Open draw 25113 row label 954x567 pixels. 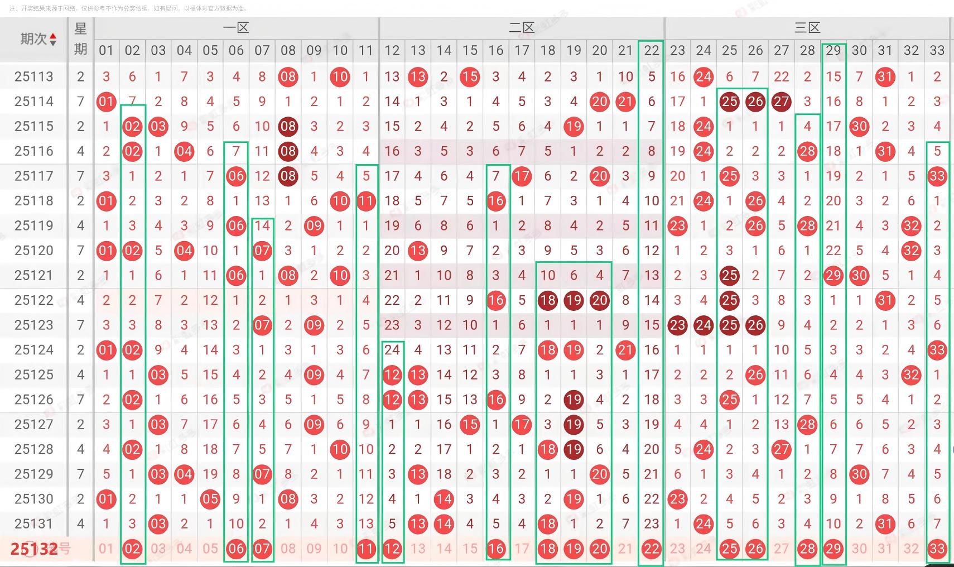pos(34,76)
